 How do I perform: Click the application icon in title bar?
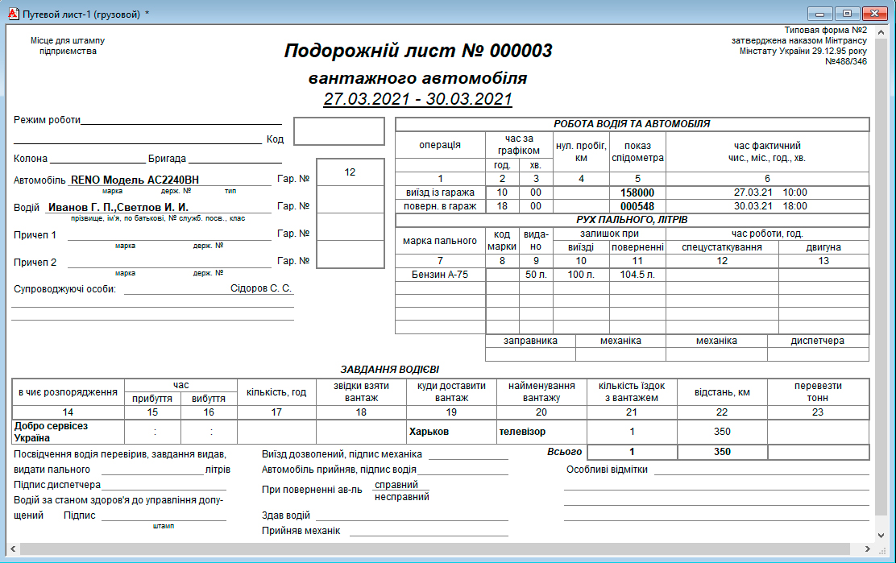pos(14,14)
